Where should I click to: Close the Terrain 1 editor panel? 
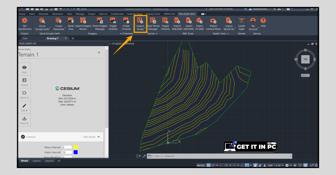click(99, 52)
